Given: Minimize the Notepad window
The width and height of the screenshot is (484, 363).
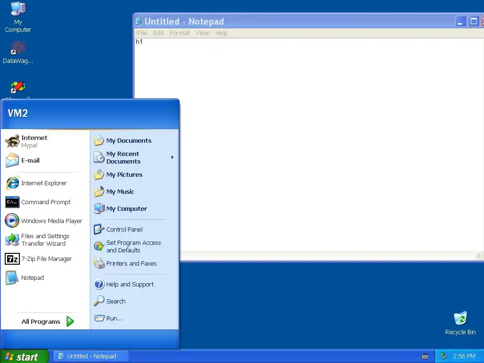Looking at the screenshot, I should (x=460, y=22).
